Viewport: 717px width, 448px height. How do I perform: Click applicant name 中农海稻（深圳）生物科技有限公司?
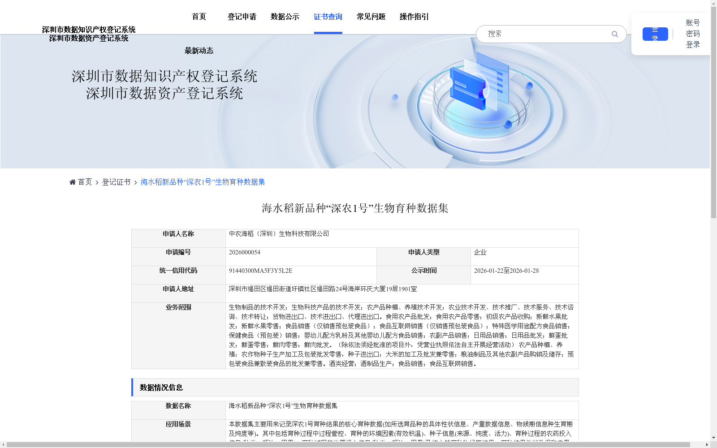tap(279, 234)
